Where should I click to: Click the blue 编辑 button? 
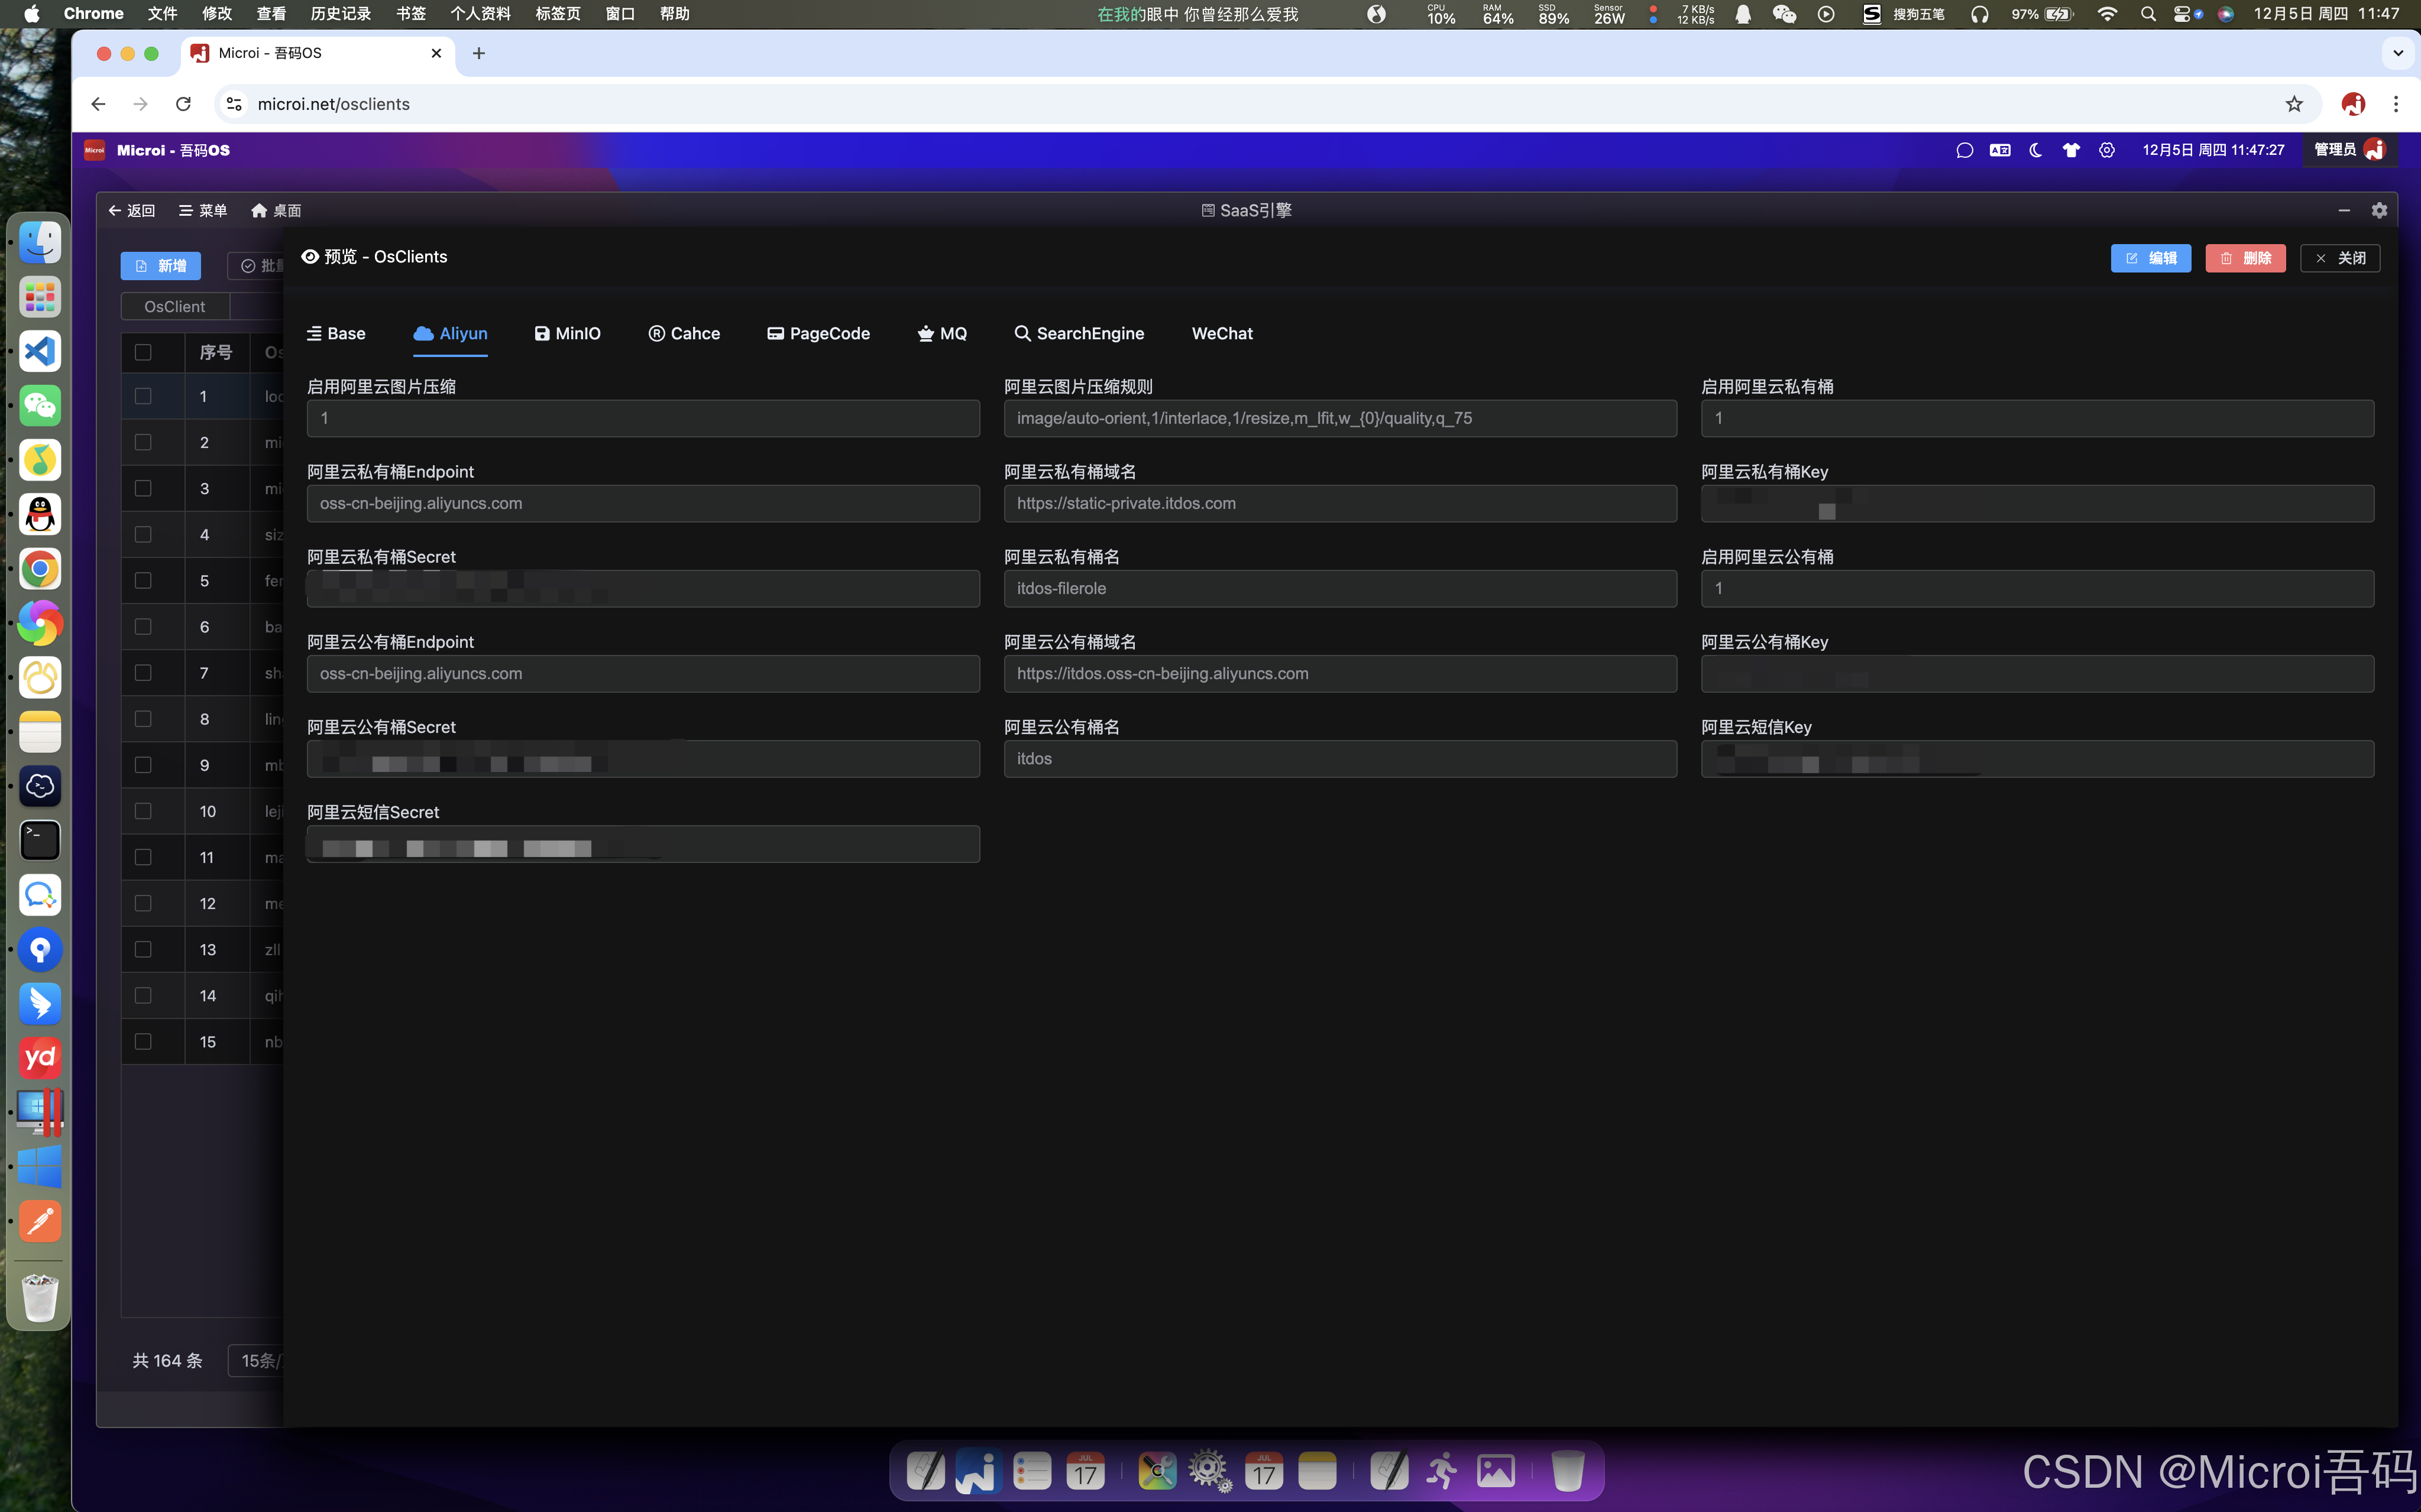[x=2151, y=258]
